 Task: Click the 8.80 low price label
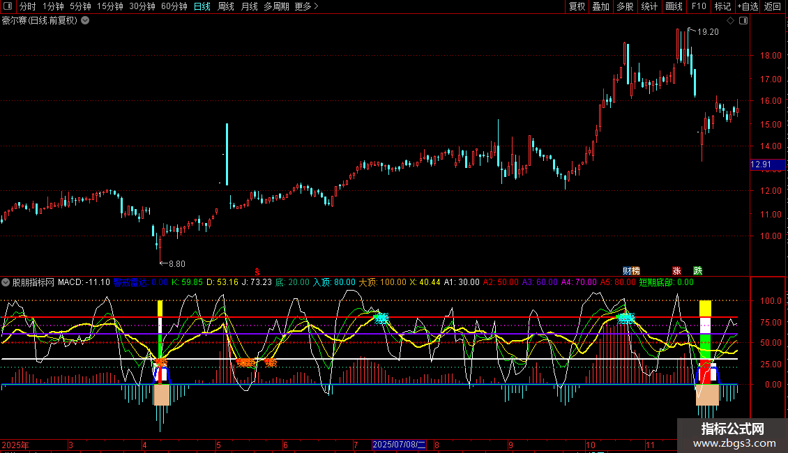[177, 263]
